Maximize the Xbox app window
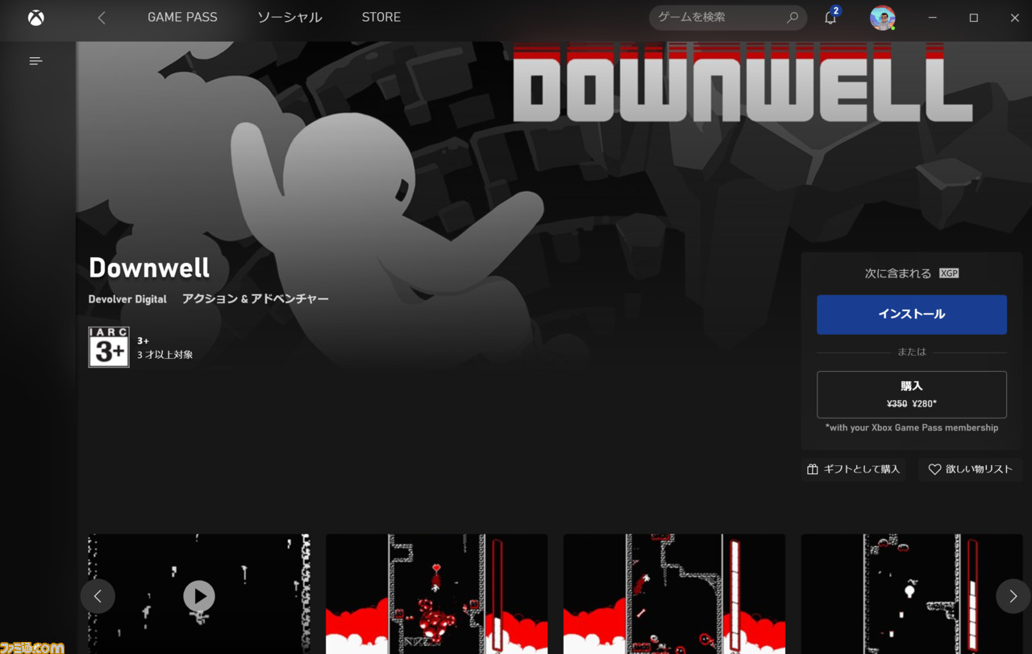 click(x=974, y=18)
